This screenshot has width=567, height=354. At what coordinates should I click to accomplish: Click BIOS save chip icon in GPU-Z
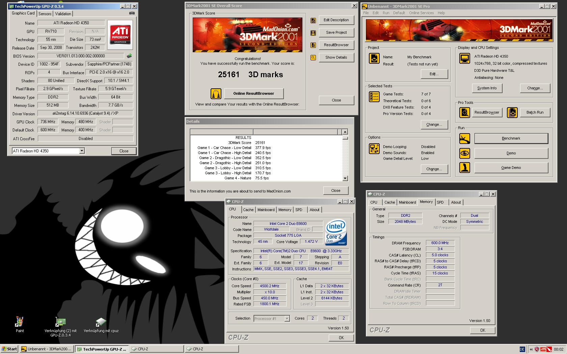tap(129, 56)
